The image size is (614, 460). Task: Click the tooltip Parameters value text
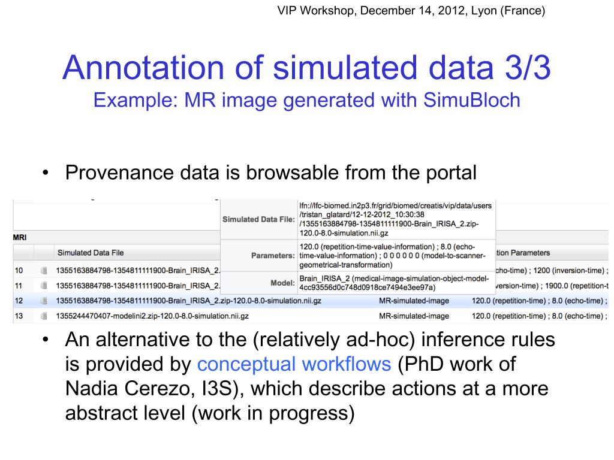392,256
